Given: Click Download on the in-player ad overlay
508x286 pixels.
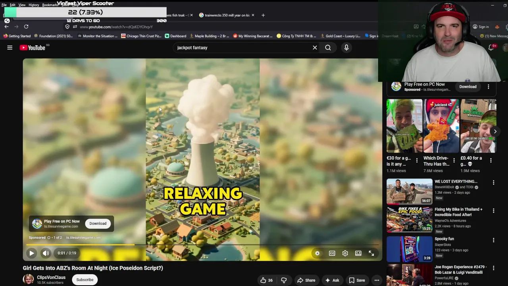Looking at the screenshot, I should [98, 223].
